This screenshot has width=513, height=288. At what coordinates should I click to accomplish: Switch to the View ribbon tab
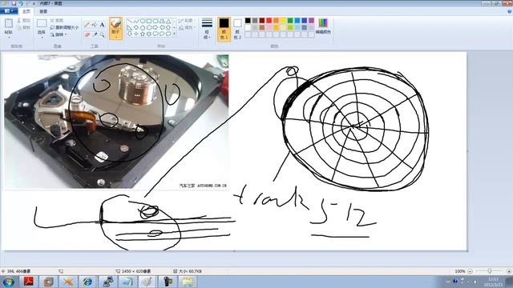[43, 11]
